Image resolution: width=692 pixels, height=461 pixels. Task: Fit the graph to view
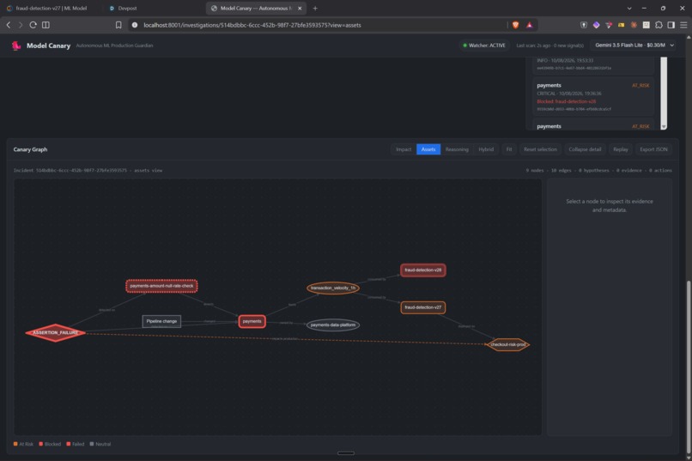tap(509, 149)
